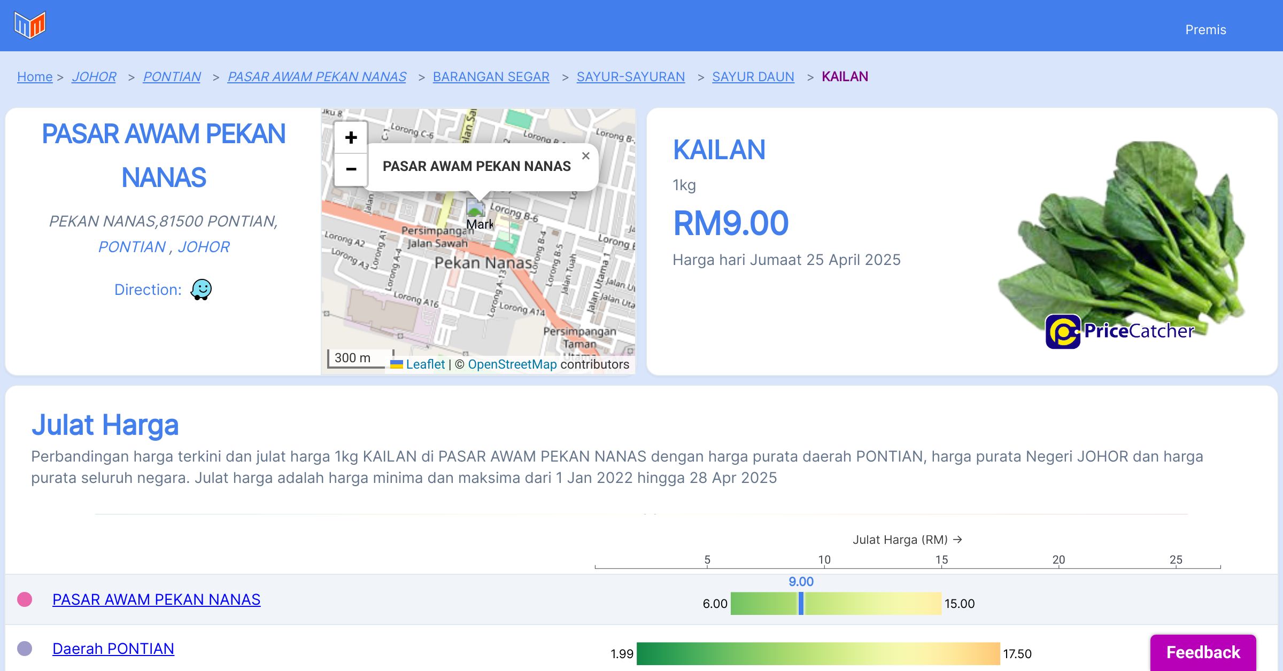Open SAYUR-SAYURAN breadcrumb
This screenshot has width=1283, height=671.
[x=630, y=77]
